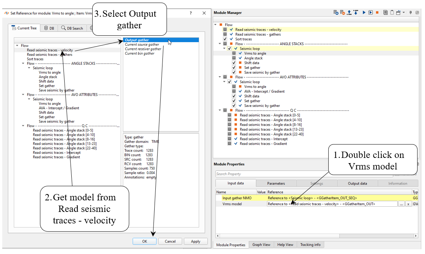Pin the Module Manager panel
This screenshot has height=254, width=425.
[410, 13]
